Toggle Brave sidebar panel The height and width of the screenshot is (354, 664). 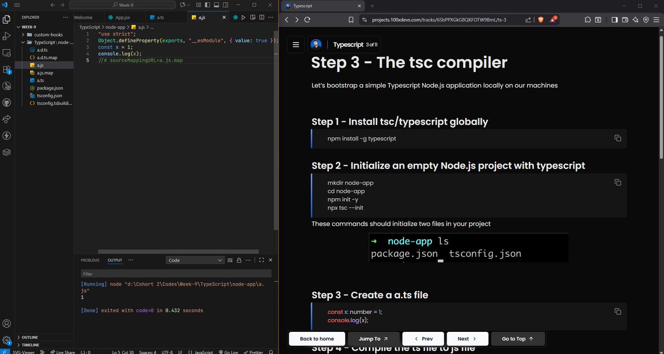[x=615, y=20]
